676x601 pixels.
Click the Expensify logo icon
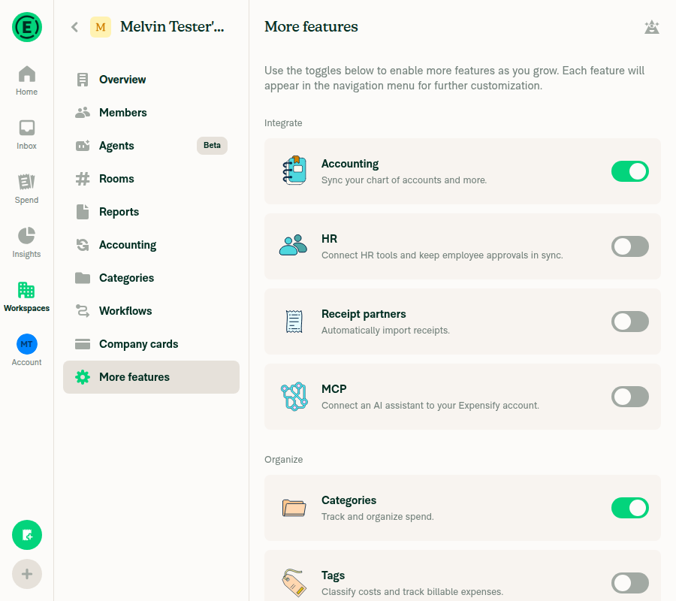pyautogui.click(x=27, y=27)
